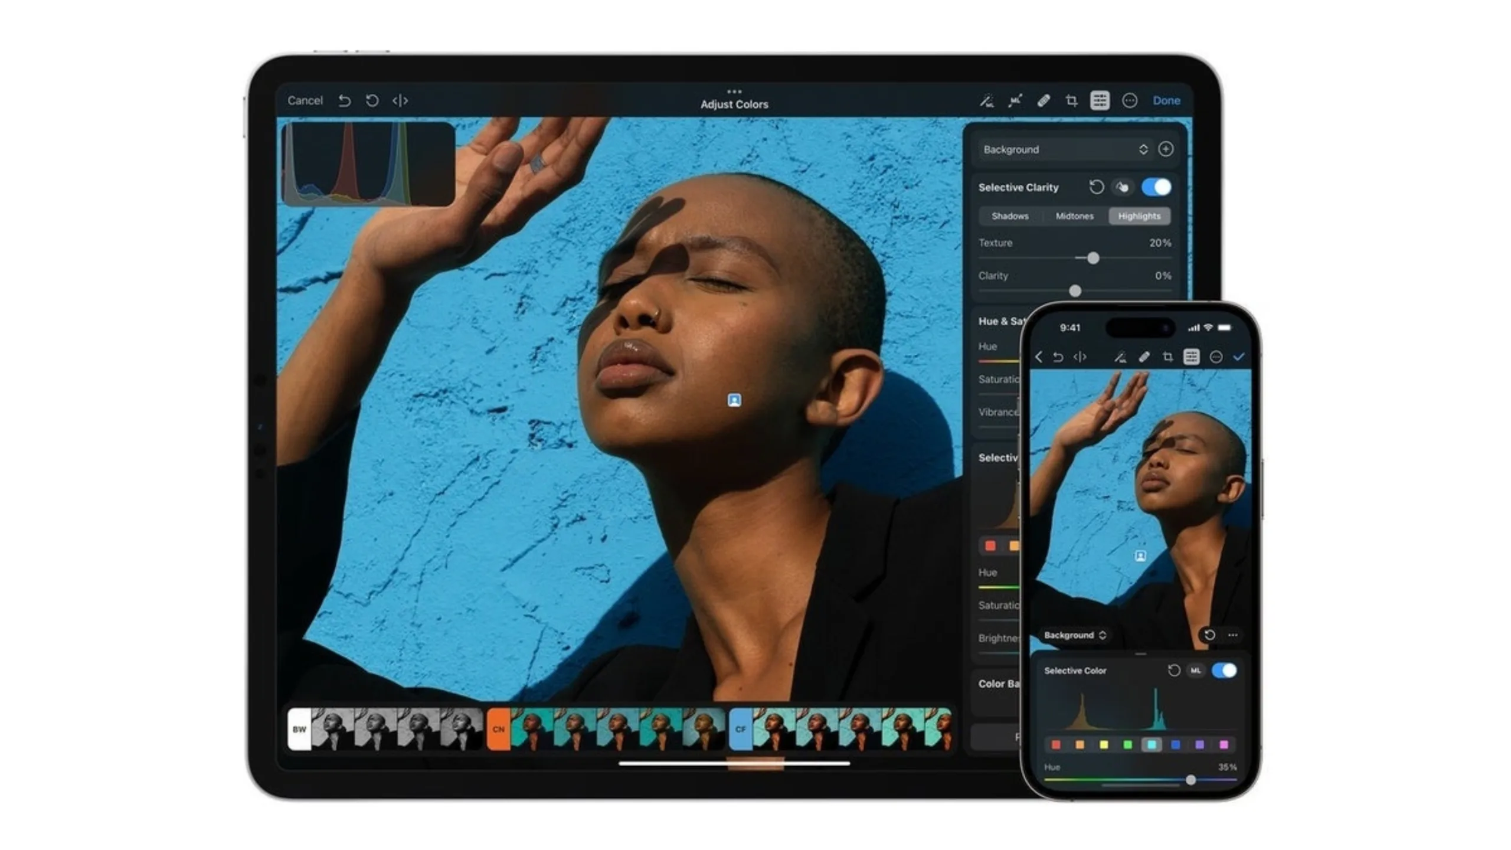Tap the back chevron on the iPhone toolbar
Viewport: 1511px width, 850px height.
(1039, 357)
